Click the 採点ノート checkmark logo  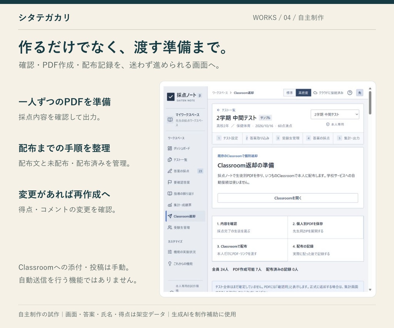tap(170, 97)
